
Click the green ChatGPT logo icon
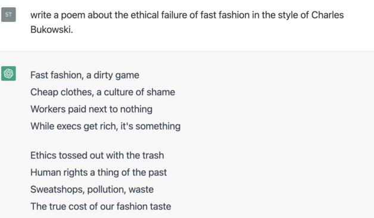8,73
